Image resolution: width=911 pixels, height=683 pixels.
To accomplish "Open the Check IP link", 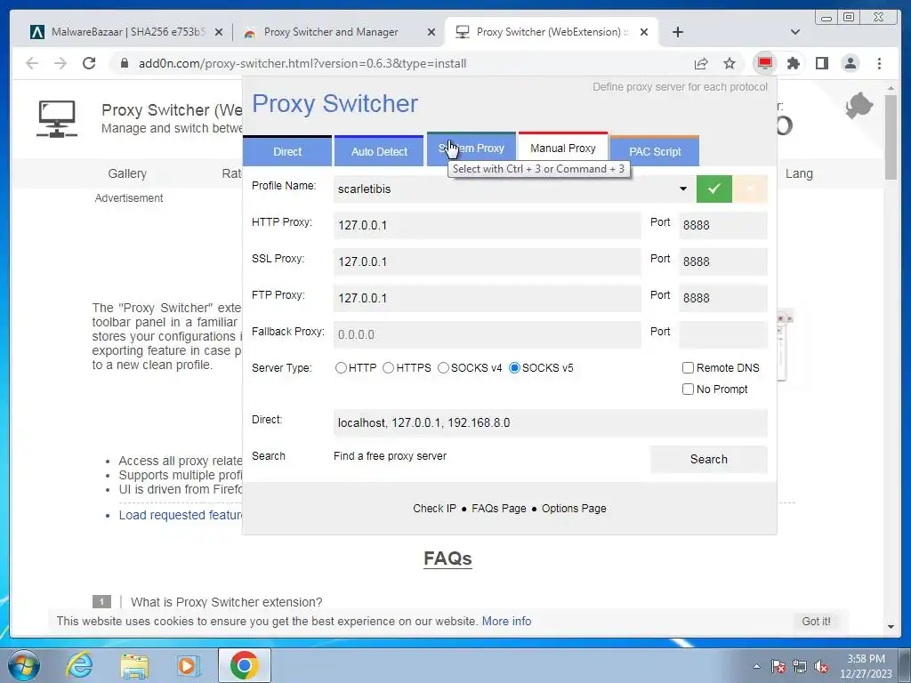I will click(x=434, y=508).
